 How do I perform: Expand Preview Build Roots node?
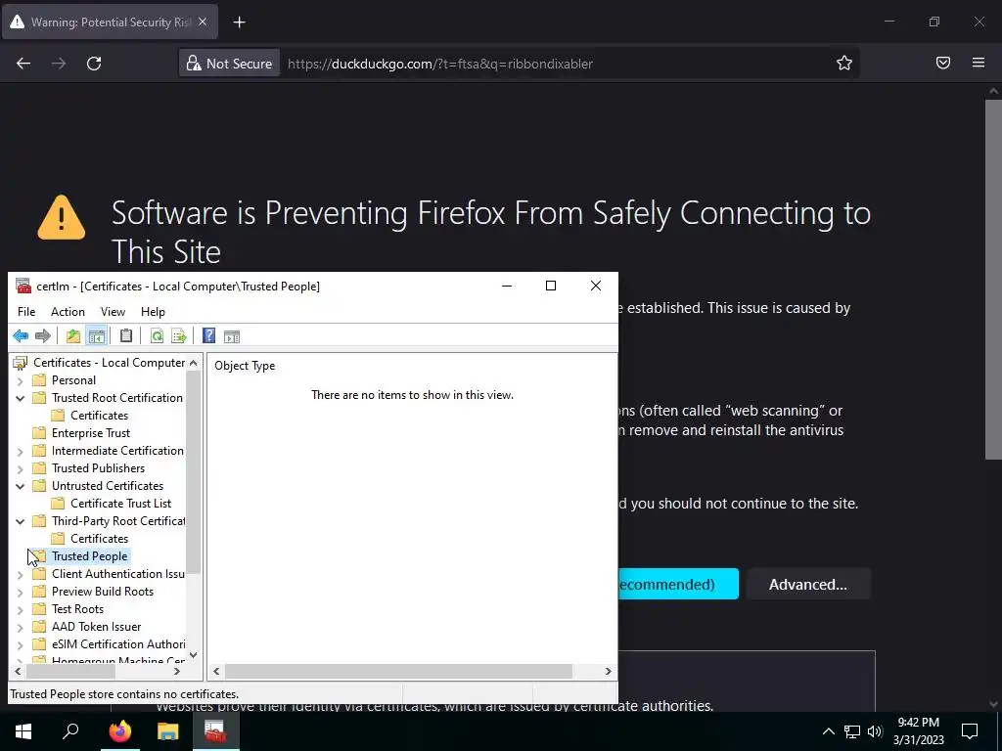coord(20,592)
